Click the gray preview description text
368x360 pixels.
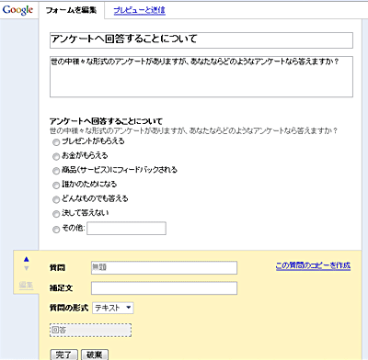point(193,131)
